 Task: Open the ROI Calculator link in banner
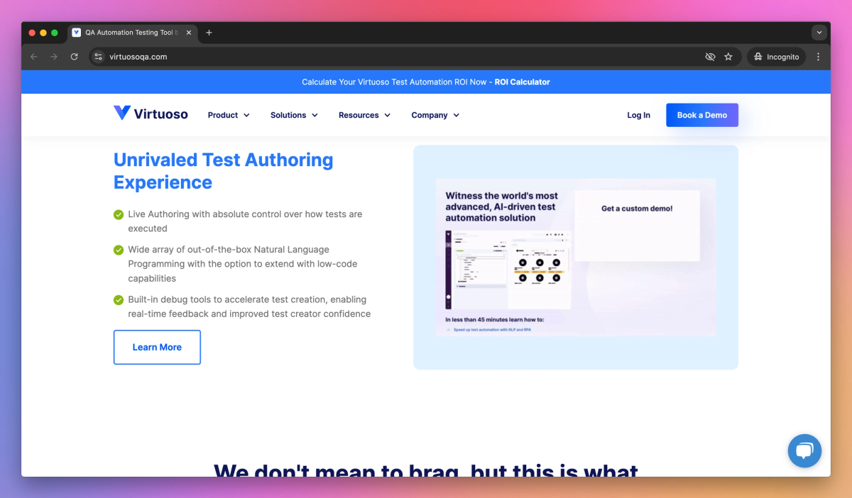(523, 82)
